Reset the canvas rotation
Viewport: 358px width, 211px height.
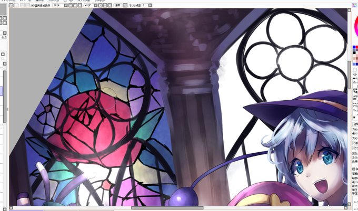tap(110, 5)
